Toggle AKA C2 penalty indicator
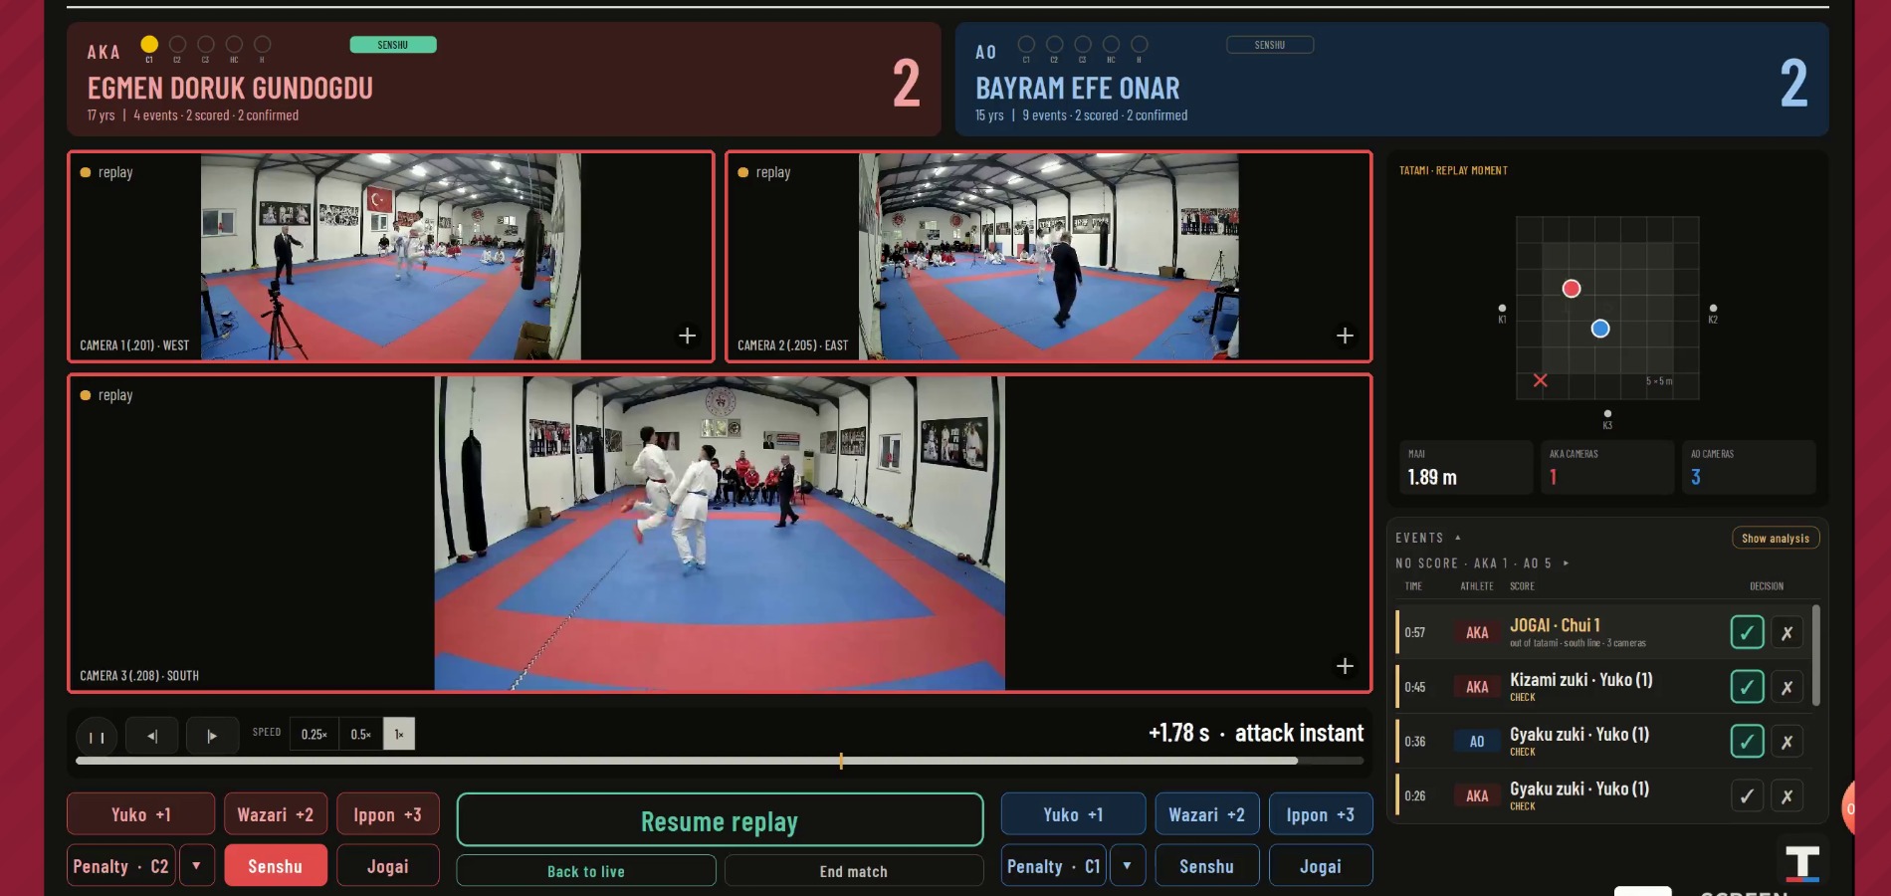Image resolution: width=1891 pixels, height=896 pixels. 177,44
